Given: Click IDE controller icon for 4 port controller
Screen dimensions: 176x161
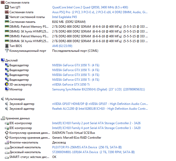Looking at the screenshot, I should (x=7, y=128).
